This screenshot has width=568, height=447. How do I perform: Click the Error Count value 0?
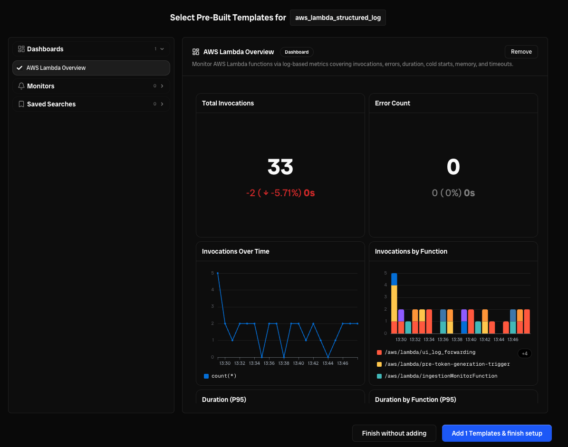[453, 167]
